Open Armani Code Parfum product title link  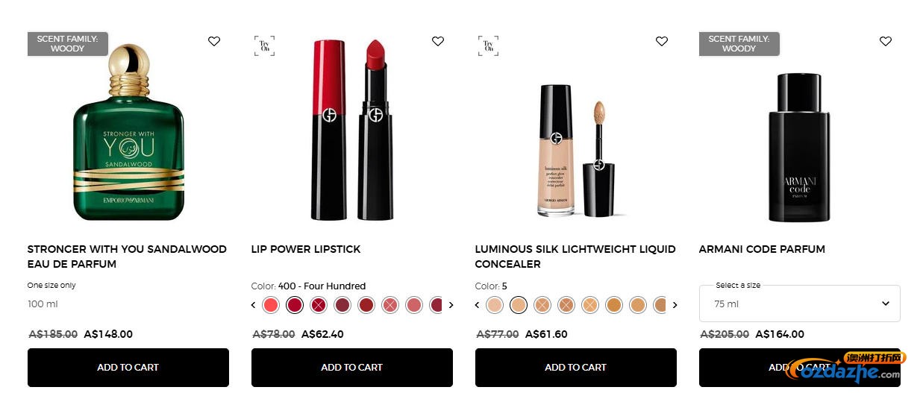click(x=762, y=249)
